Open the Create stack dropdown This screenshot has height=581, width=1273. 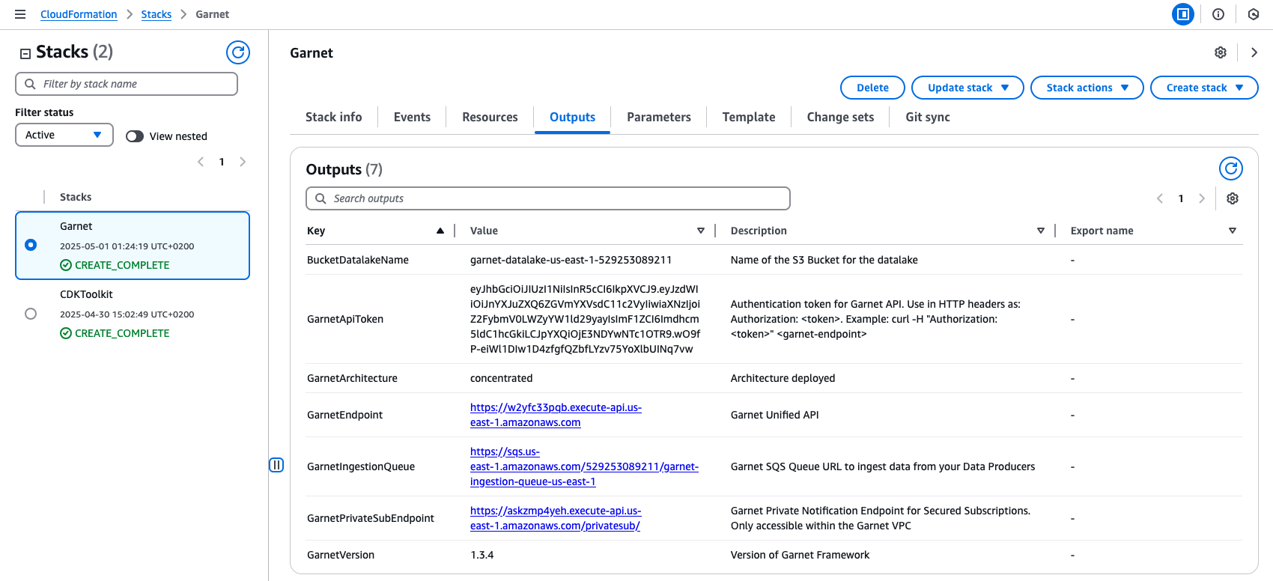pyautogui.click(x=1204, y=88)
